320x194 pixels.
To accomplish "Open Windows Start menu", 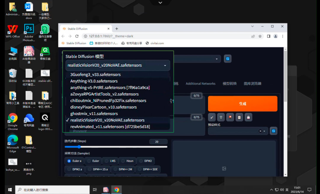I will coord(10,190).
